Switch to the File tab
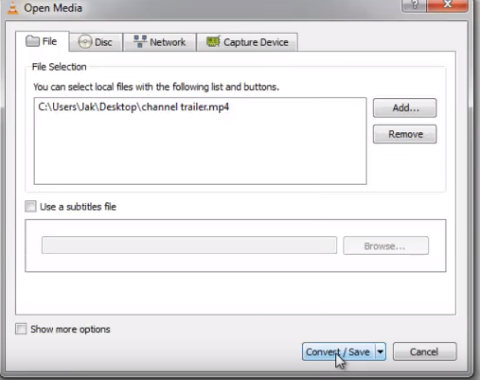This screenshot has width=480, height=380. [42, 41]
